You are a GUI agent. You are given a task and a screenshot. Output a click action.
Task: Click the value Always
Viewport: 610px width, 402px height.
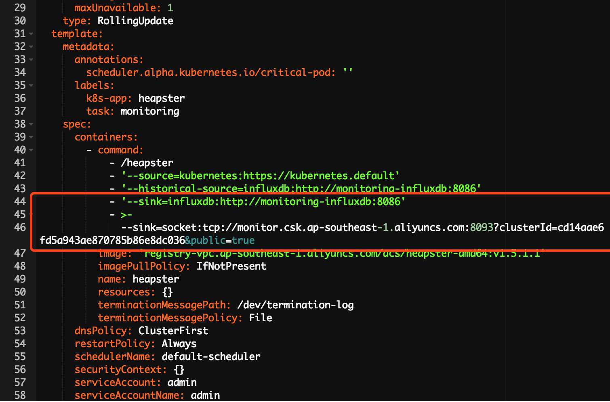[179, 344]
